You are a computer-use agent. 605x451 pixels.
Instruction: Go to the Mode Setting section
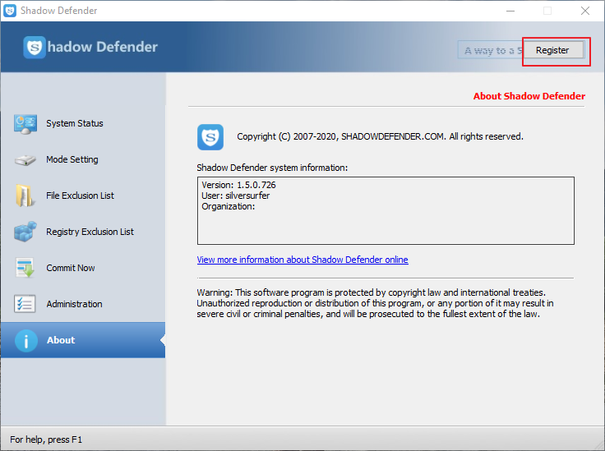(83, 159)
